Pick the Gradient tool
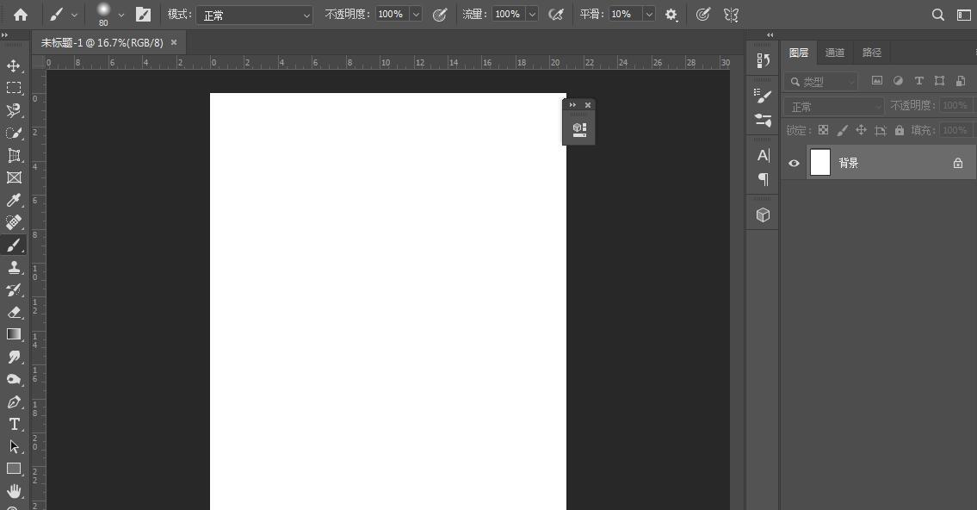Screen dimensions: 977x510 pyautogui.click(x=14, y=334)
